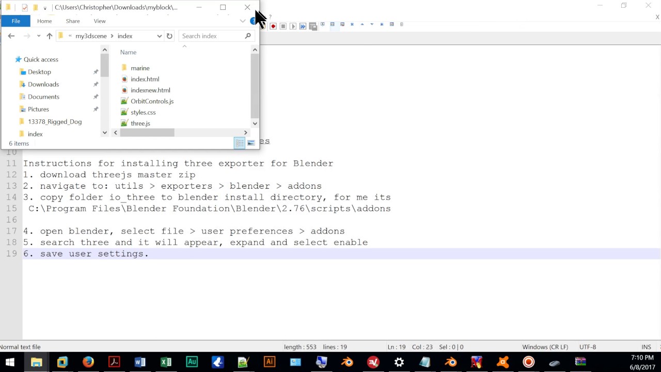Select Quick access in navigation pane

pyautogui.click(x=41, y=59)
